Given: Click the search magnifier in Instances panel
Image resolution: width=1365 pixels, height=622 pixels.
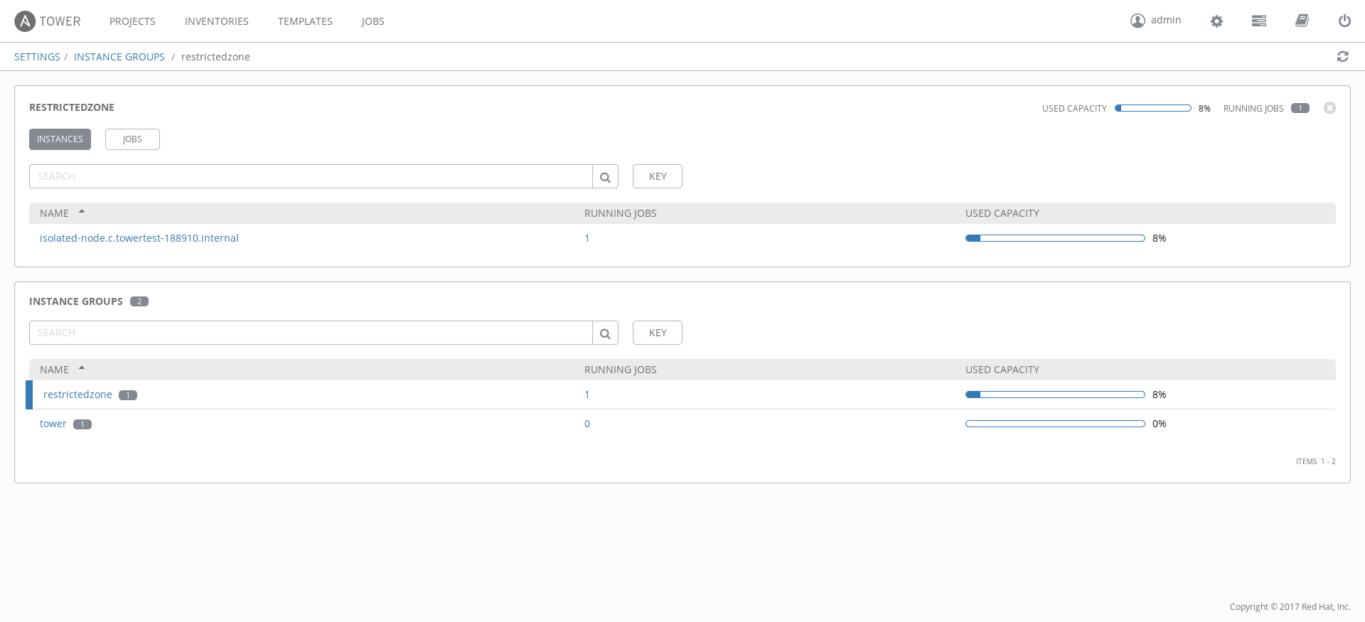Looking at the screenshot, I should coord(605,177).
